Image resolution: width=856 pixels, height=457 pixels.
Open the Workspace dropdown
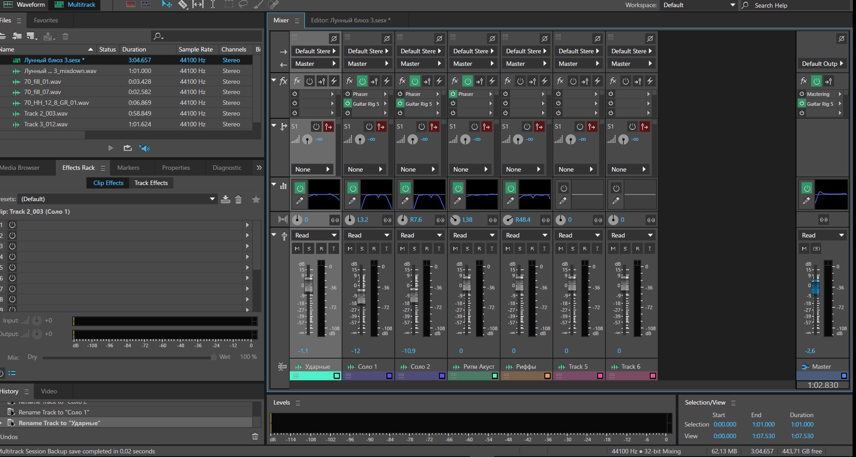point(699,5)
